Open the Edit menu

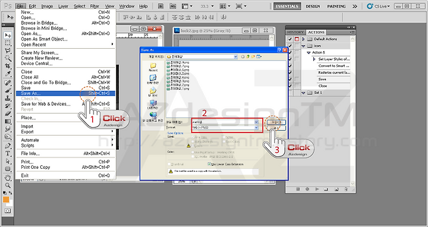pos(32,6)
